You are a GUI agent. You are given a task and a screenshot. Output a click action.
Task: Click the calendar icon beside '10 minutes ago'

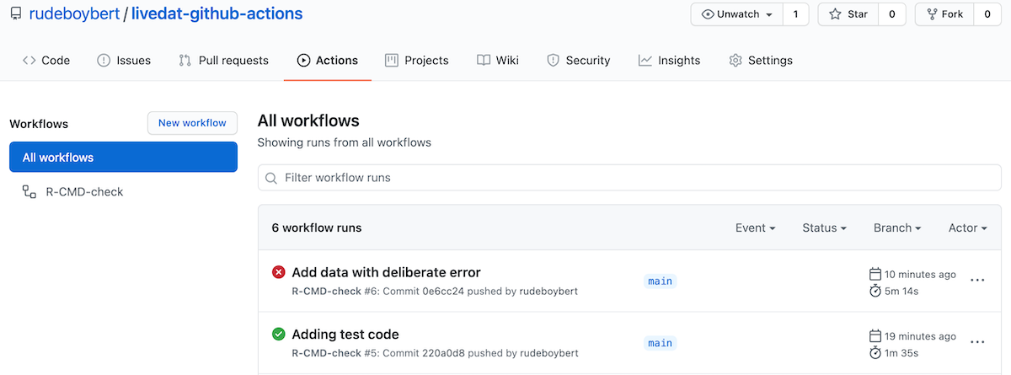pyautogui.click(x=875, y=274)
